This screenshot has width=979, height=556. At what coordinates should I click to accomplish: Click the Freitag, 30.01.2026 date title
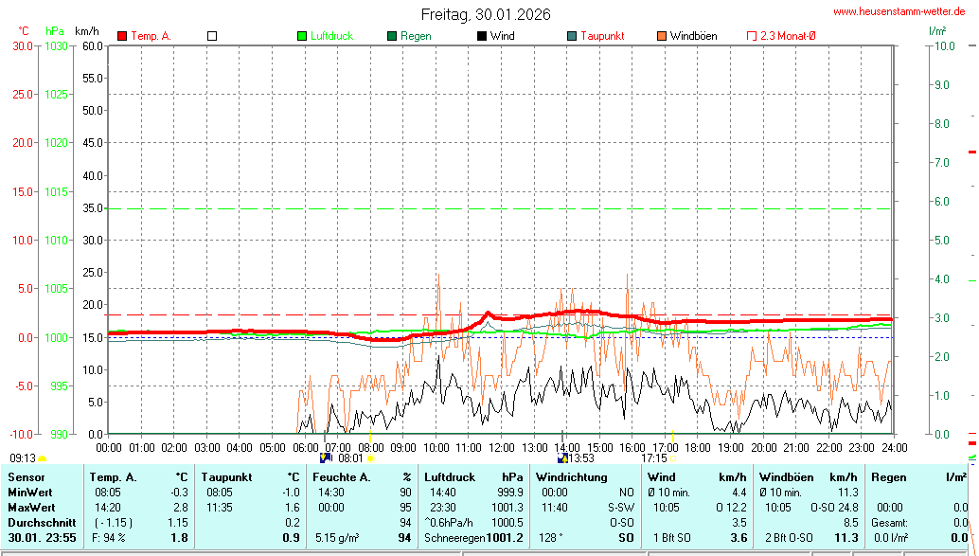[486, 14]
